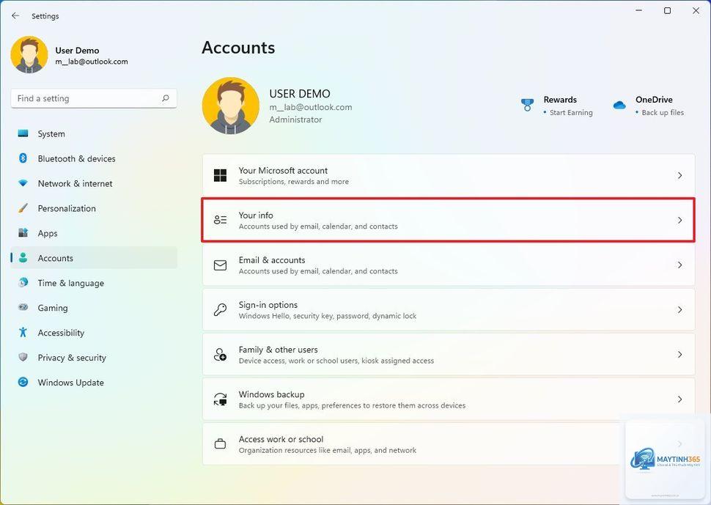Expand Windows backup chevron
Screen dimensions: 711x505
[679, 399]
